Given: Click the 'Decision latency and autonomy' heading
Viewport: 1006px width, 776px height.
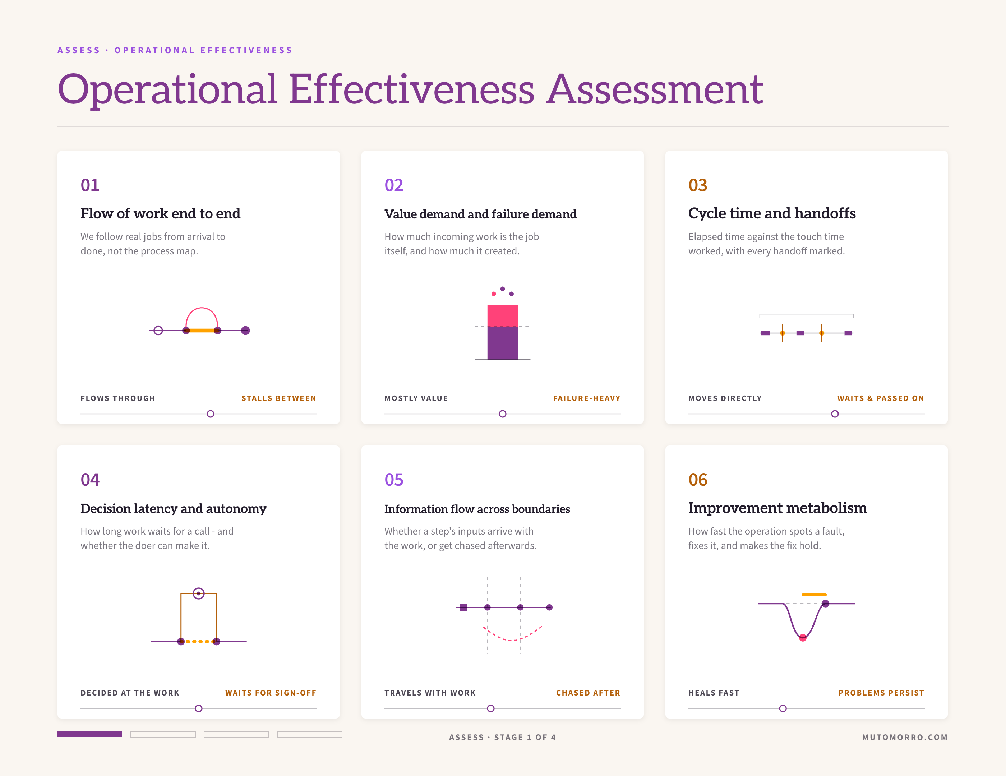Looking at the screenshot, I should (x=173, y=508).
